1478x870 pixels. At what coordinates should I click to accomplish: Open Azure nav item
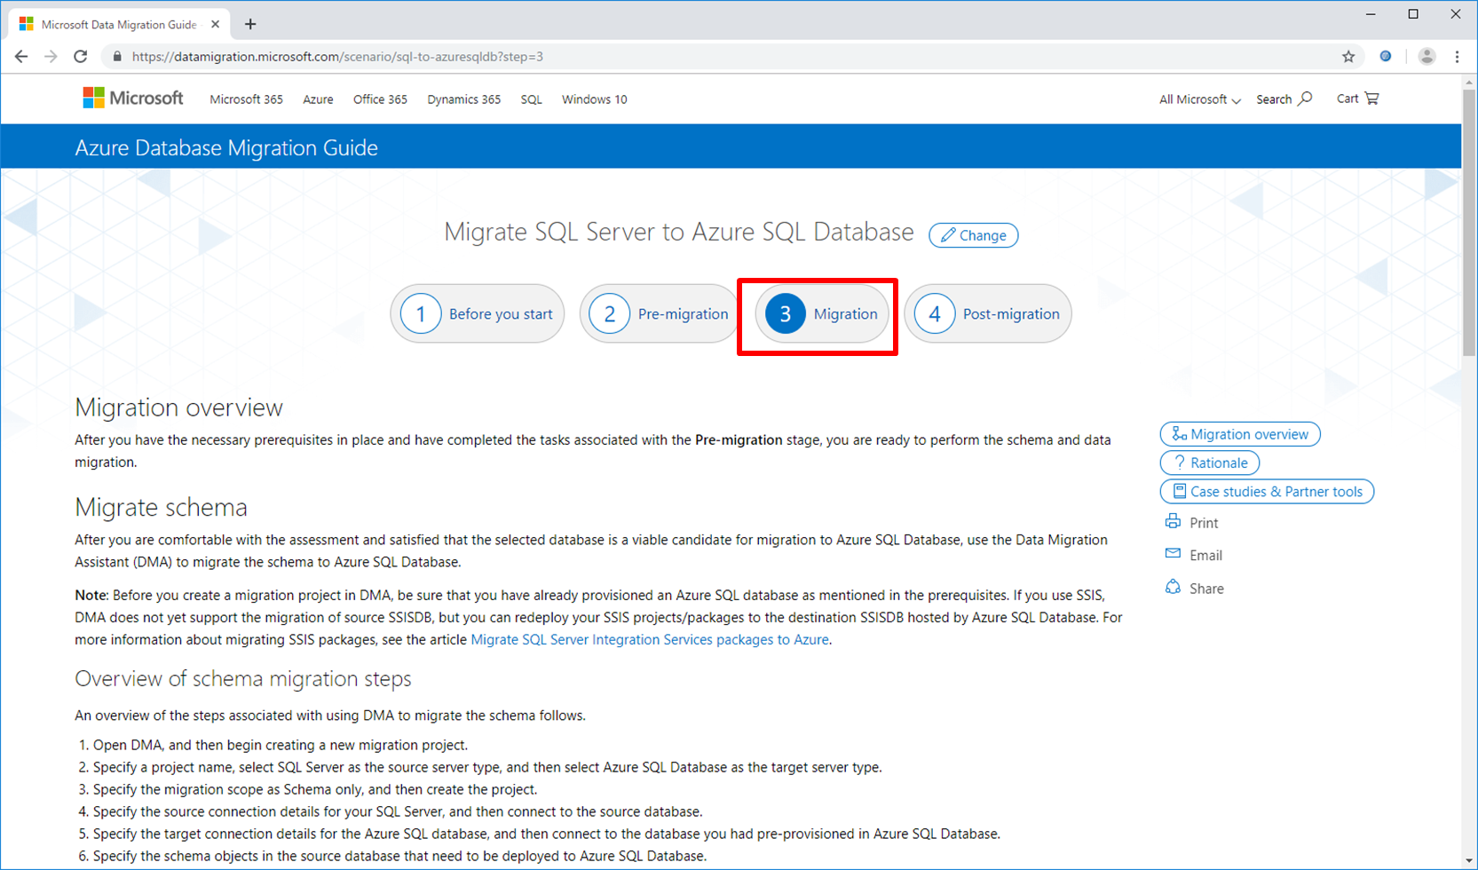point(318,99)
